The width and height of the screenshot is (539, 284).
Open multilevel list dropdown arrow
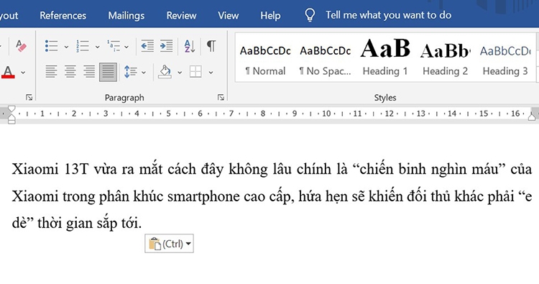[126, 47]
